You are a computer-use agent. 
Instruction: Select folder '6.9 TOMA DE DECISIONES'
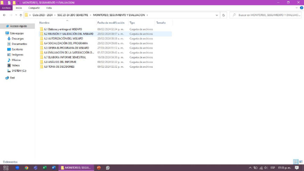(x=59, y=66)
